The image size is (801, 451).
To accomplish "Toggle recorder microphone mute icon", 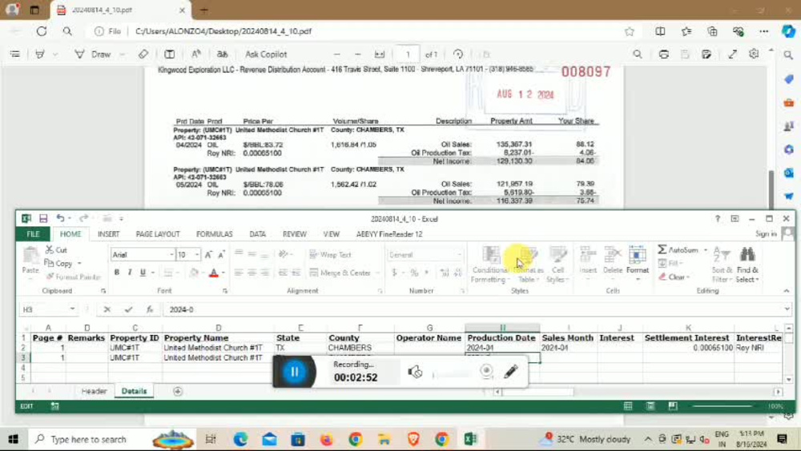I will coord(415,372).
